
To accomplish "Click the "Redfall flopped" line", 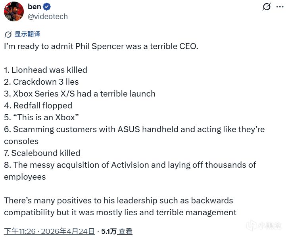I will (x=38, y=105).
